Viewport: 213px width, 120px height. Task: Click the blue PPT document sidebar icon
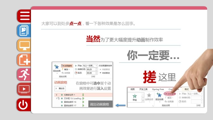[x=24, y=31]
